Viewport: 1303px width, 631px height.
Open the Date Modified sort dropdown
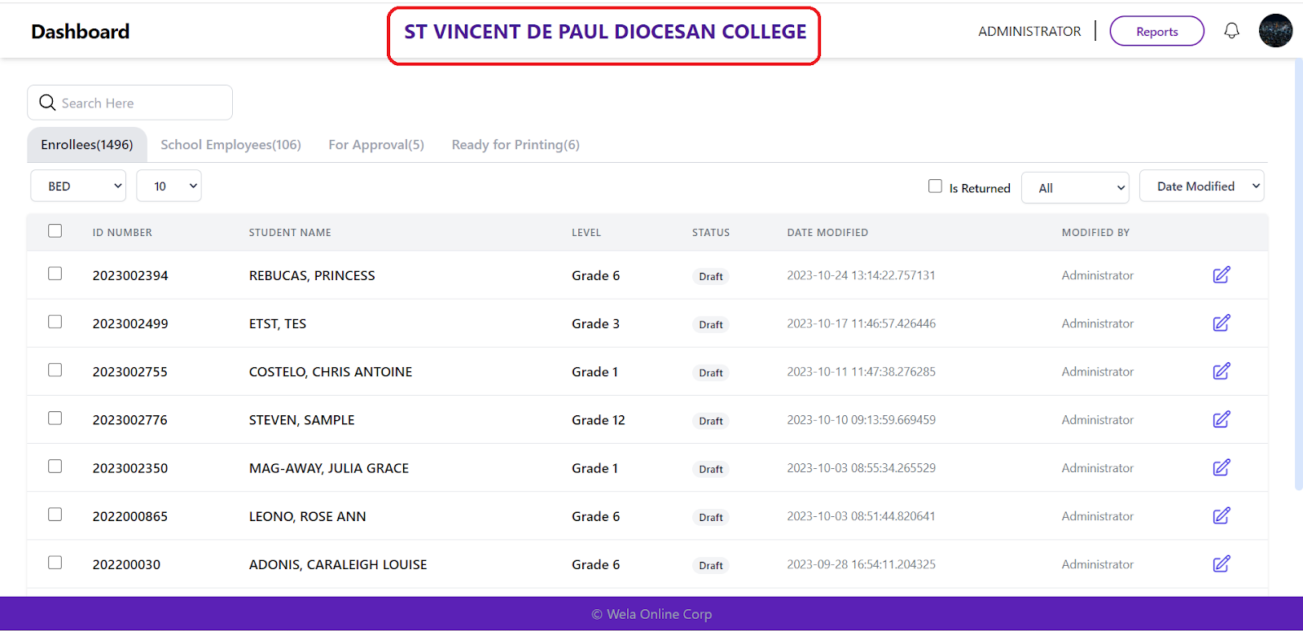tap(1201, 186)
